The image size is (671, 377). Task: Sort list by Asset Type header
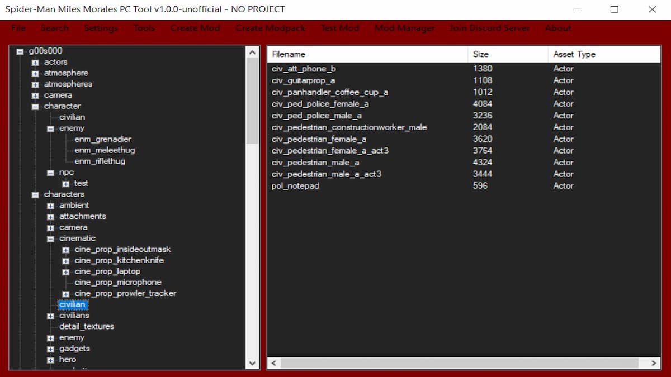click(x=574, y=54)
